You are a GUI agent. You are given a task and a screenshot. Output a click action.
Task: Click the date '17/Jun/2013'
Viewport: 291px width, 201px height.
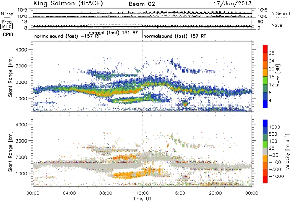[x=232, y=4]
